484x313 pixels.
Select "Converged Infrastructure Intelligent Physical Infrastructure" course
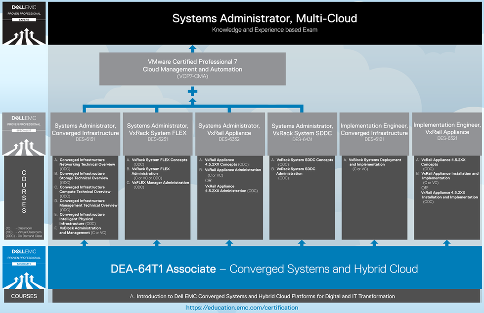coord(80,219)
